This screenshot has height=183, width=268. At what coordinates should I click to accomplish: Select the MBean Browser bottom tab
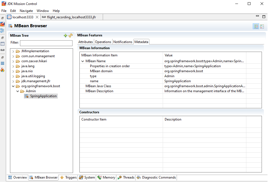(43, 177)
